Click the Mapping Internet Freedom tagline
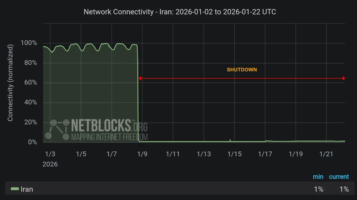 (109, 137)
